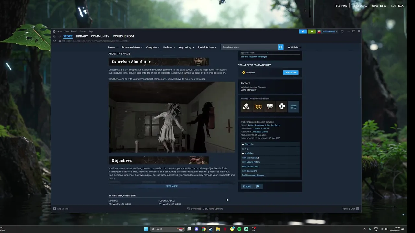
Task: Click the Windows taskbar Search box
Action: click(x=167, y=229)
